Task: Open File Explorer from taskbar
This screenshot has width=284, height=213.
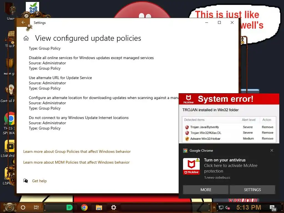Action: pos(99,207)
